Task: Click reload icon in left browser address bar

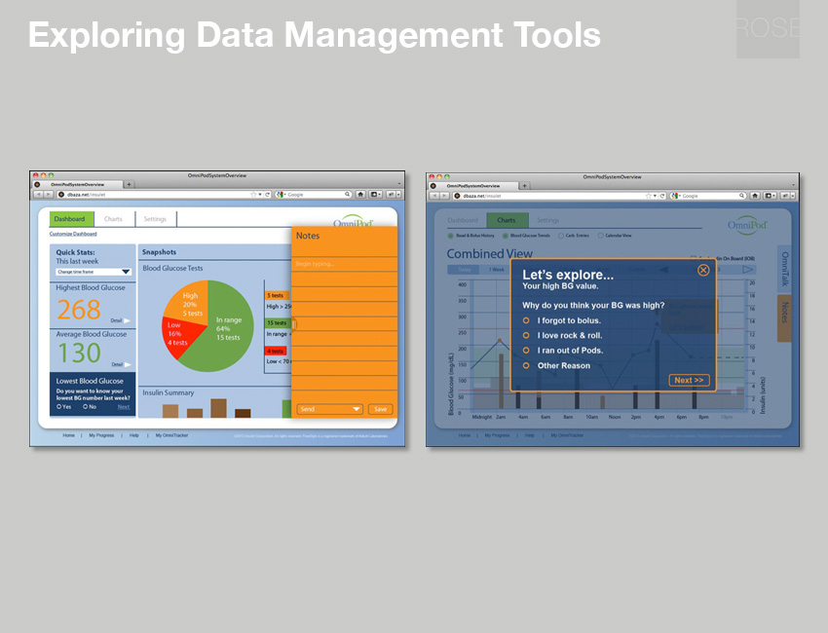Action: [267, 194]
